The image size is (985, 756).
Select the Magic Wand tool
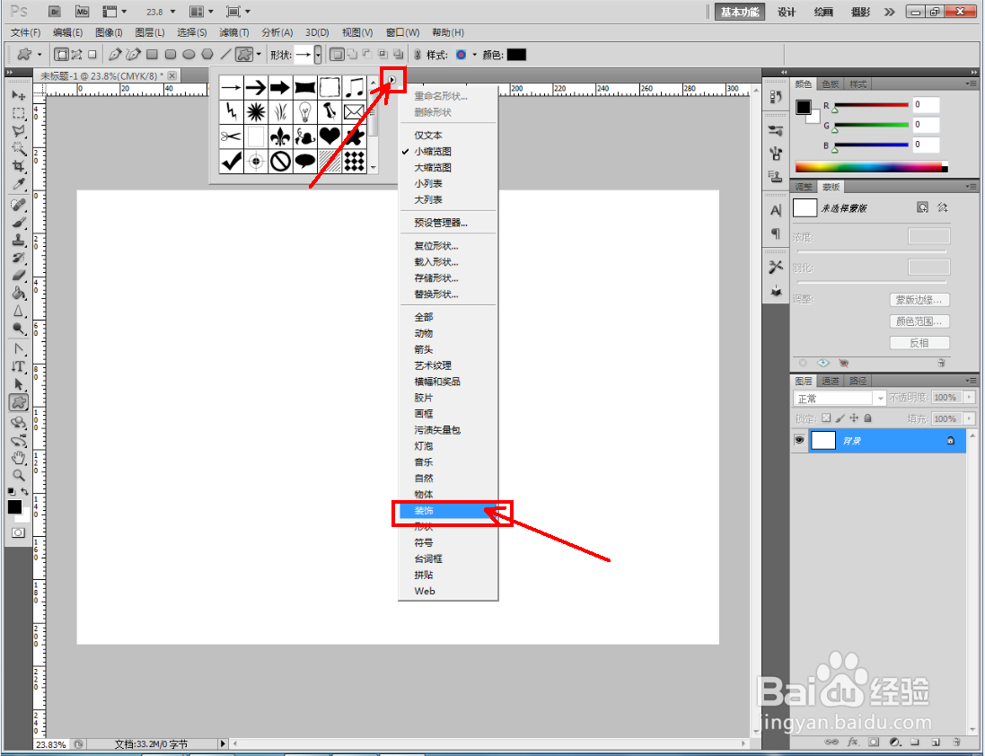click(x=18, y=148)
